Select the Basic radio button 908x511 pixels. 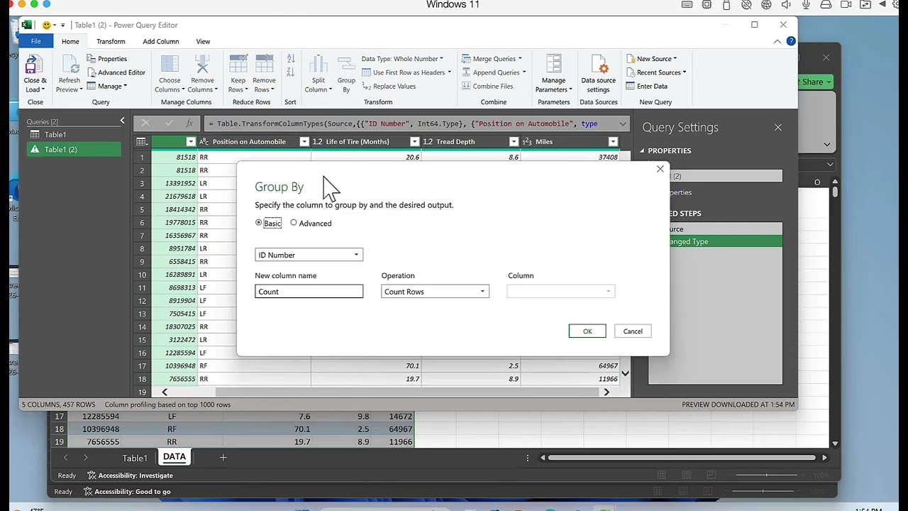pyautogui.click(x=259, y=223)
